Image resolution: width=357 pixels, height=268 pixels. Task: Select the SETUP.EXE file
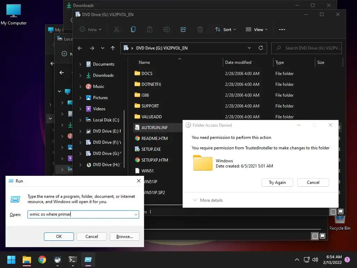point(151,149)
